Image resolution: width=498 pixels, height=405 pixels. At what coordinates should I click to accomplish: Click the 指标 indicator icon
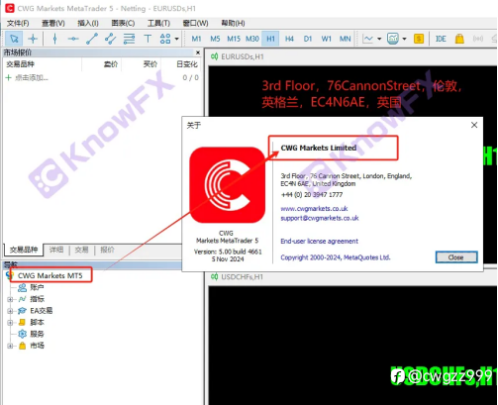point(22,299)
